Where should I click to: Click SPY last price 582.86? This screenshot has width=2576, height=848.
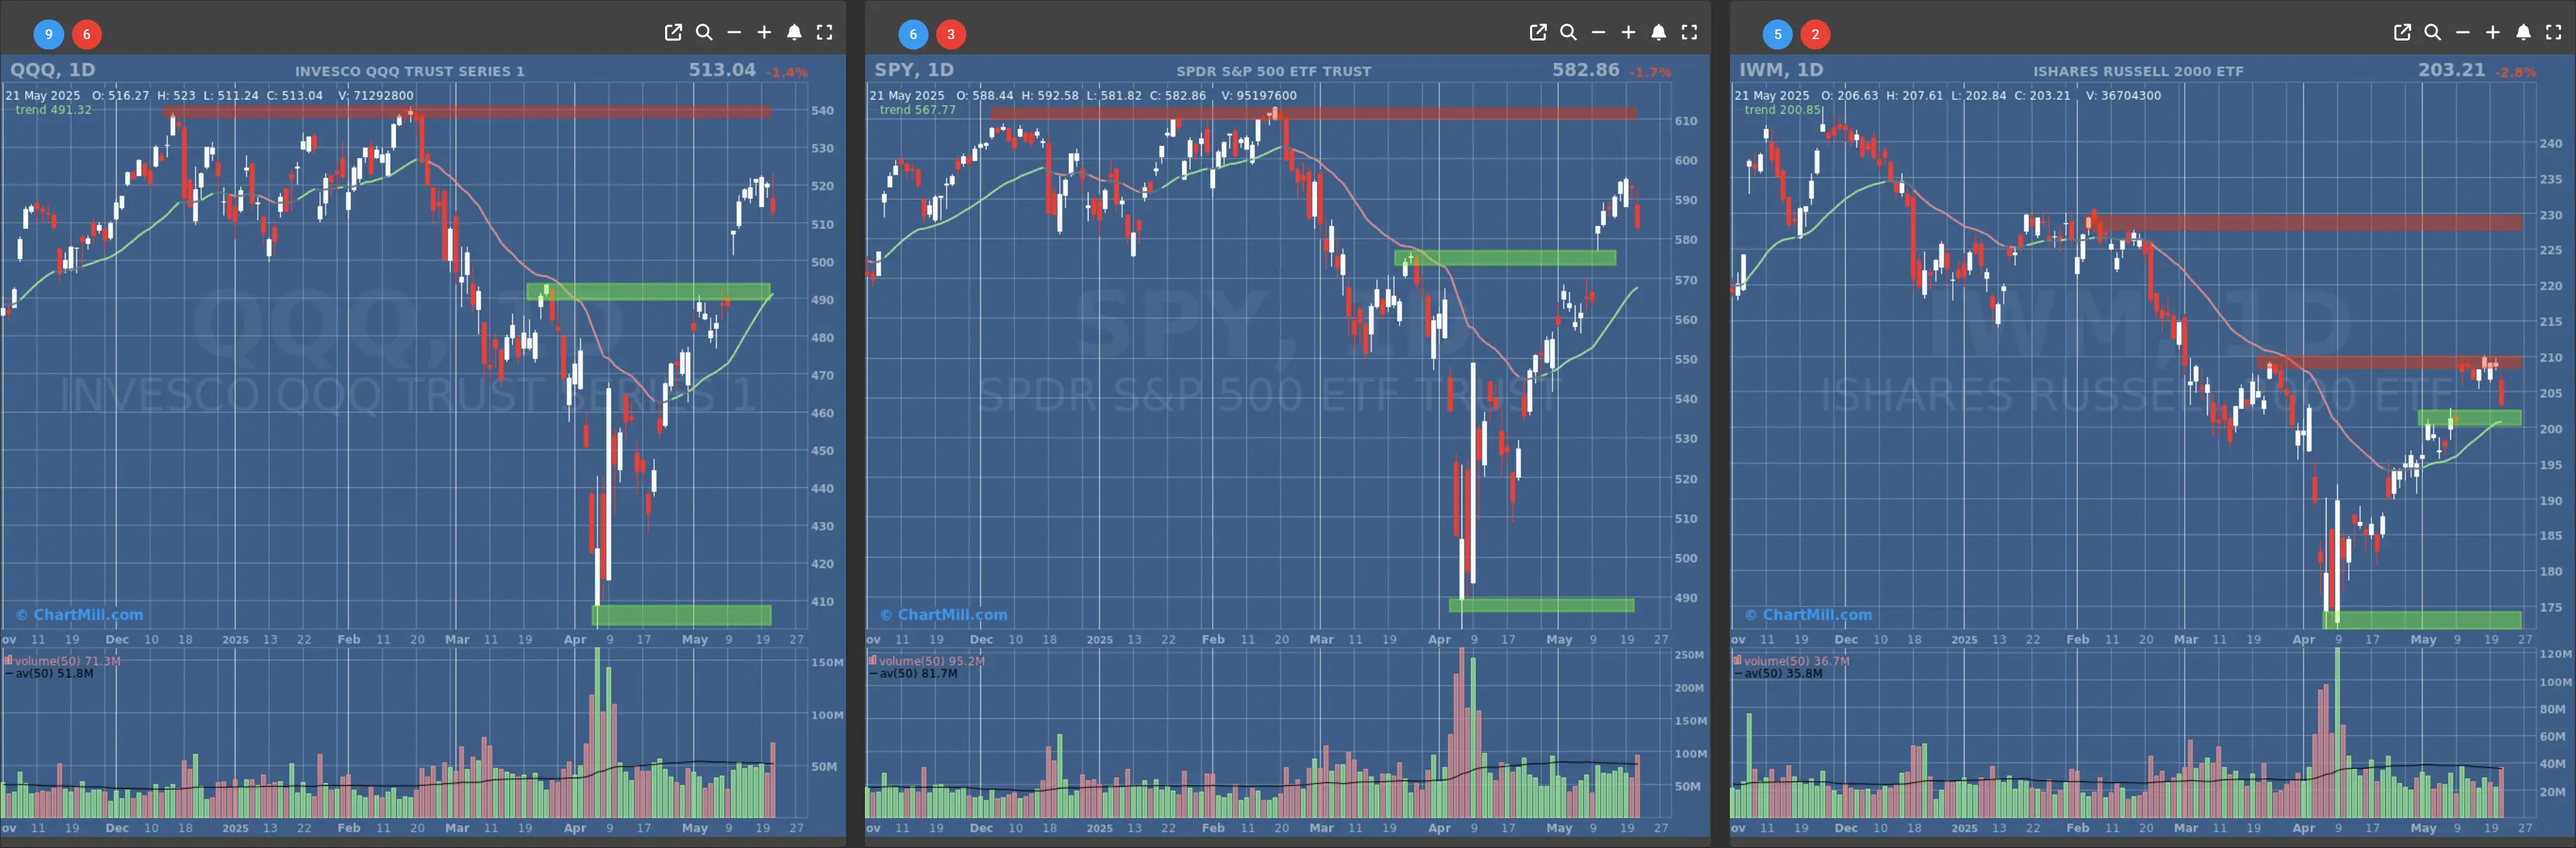[x=1586, y=70]
